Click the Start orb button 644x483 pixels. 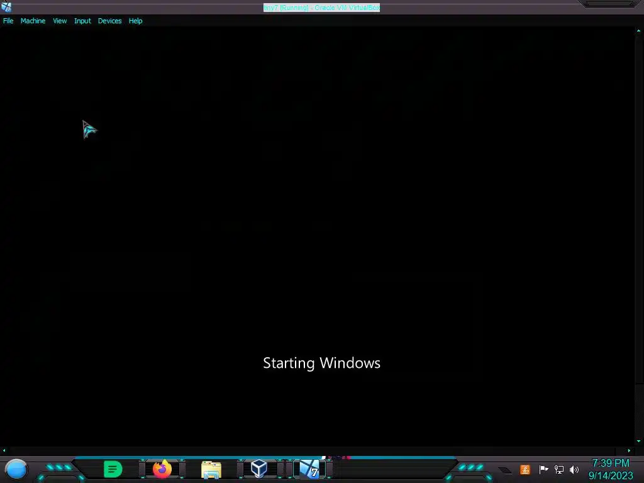pyautogui.click(x=16, y=469)
